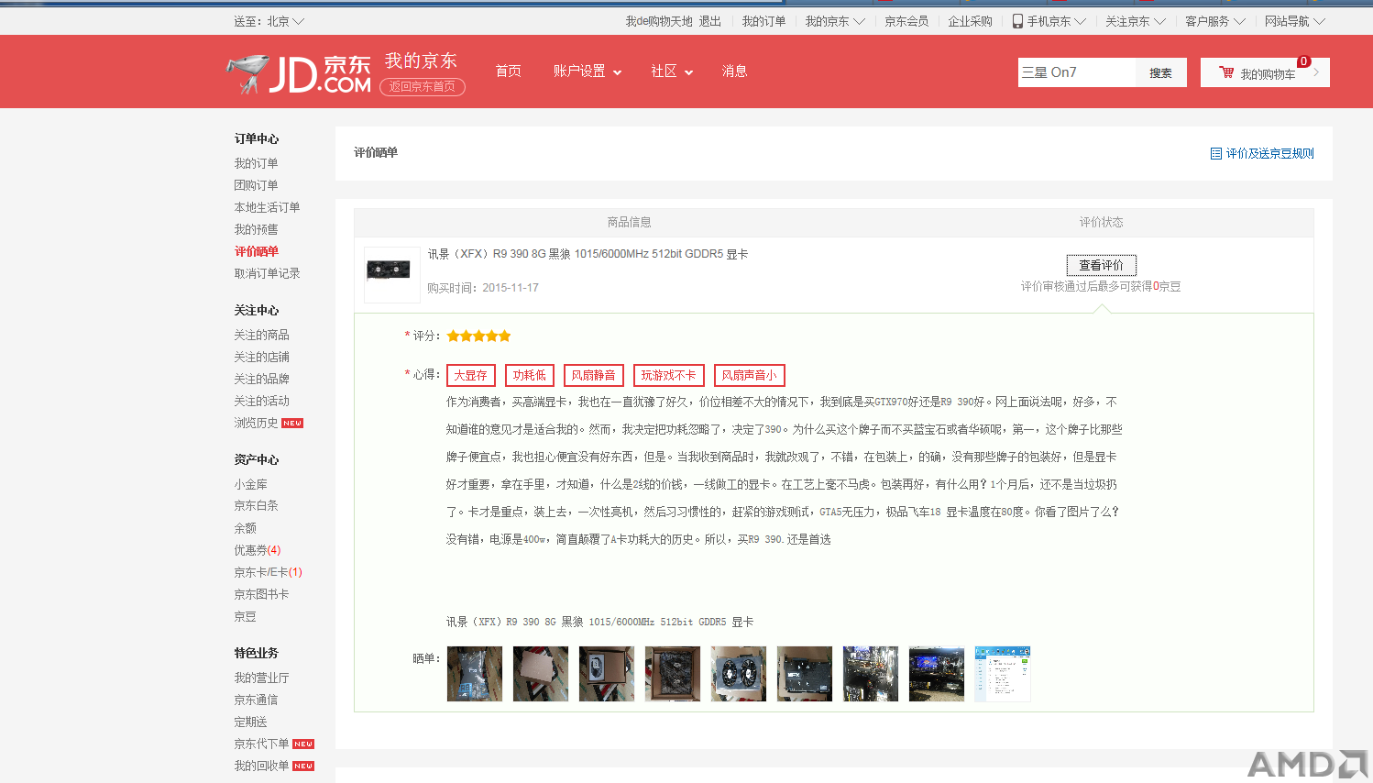Open 京东代下单 in the sidebar

click(261, 744)
